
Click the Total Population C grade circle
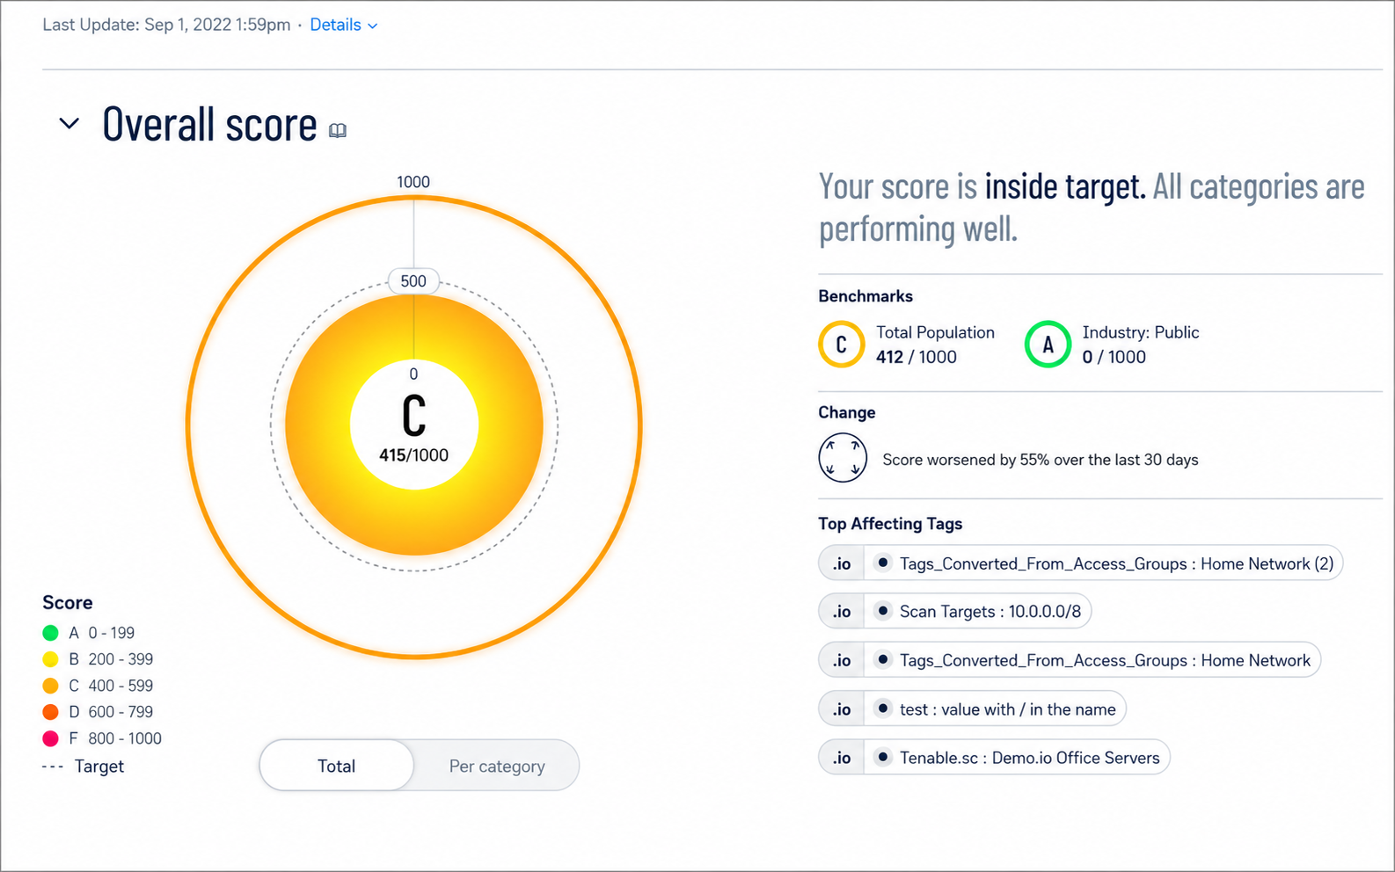coord(841,345)
